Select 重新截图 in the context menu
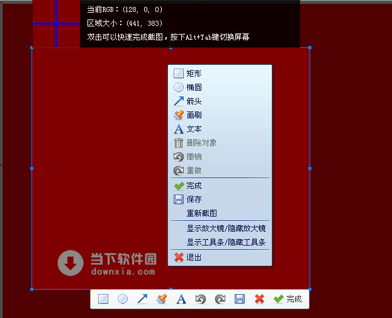Image resolution: width=392 pixels, height=318 pixels. 220,213
